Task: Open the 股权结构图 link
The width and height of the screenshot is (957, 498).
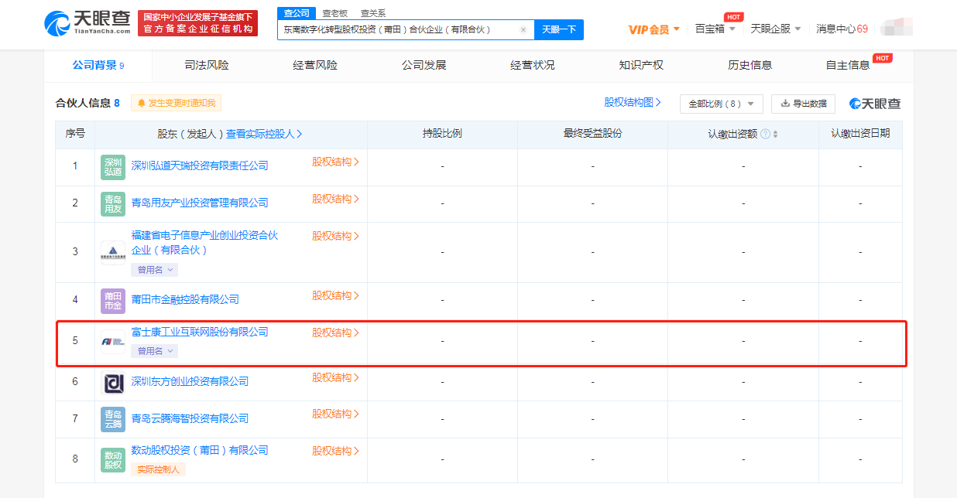Action: click(x=633, y=103)
